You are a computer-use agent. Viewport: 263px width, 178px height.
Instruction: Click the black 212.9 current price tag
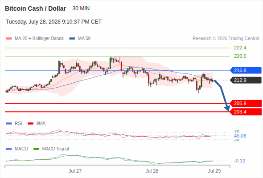pyautogui.click(x=246, y=80)
